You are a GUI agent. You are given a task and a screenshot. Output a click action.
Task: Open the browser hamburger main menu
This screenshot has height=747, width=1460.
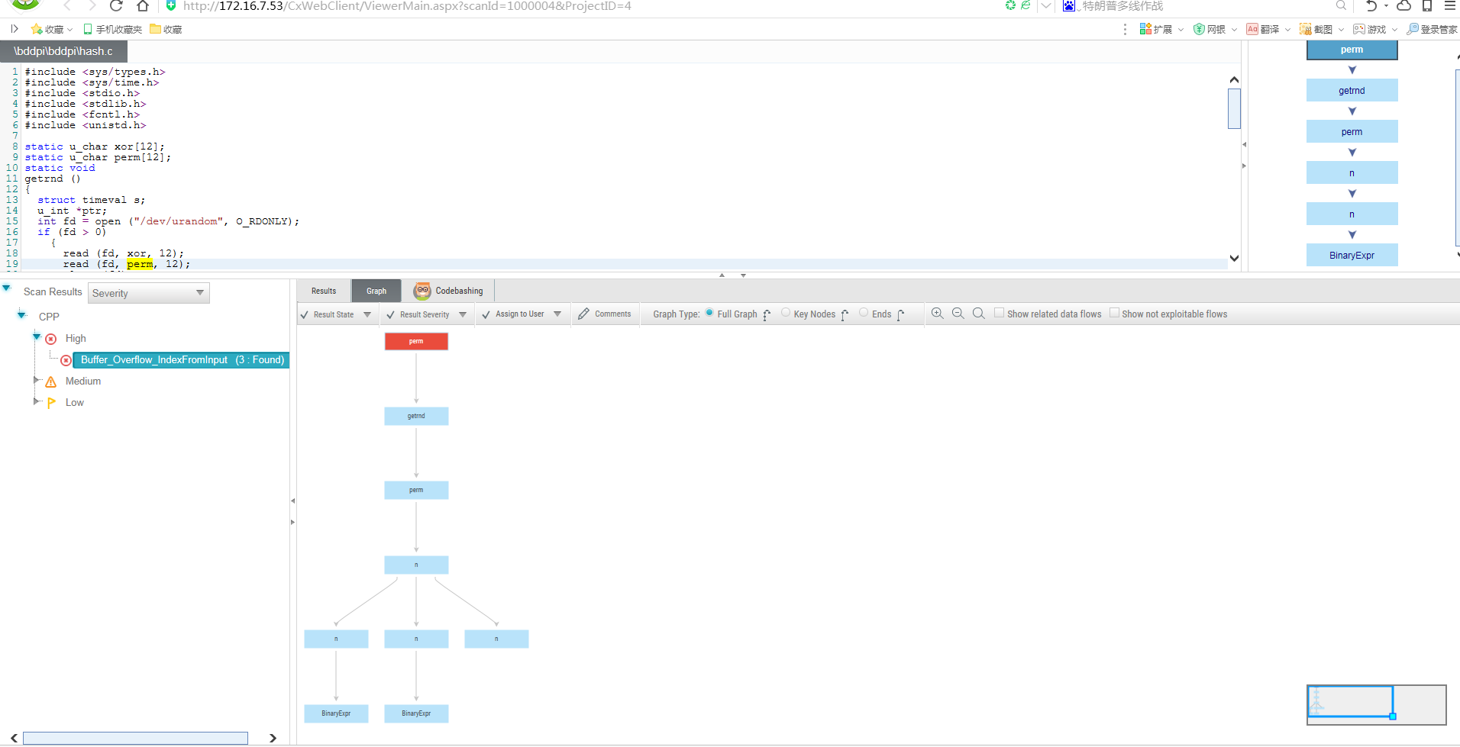pos(1450,6)
